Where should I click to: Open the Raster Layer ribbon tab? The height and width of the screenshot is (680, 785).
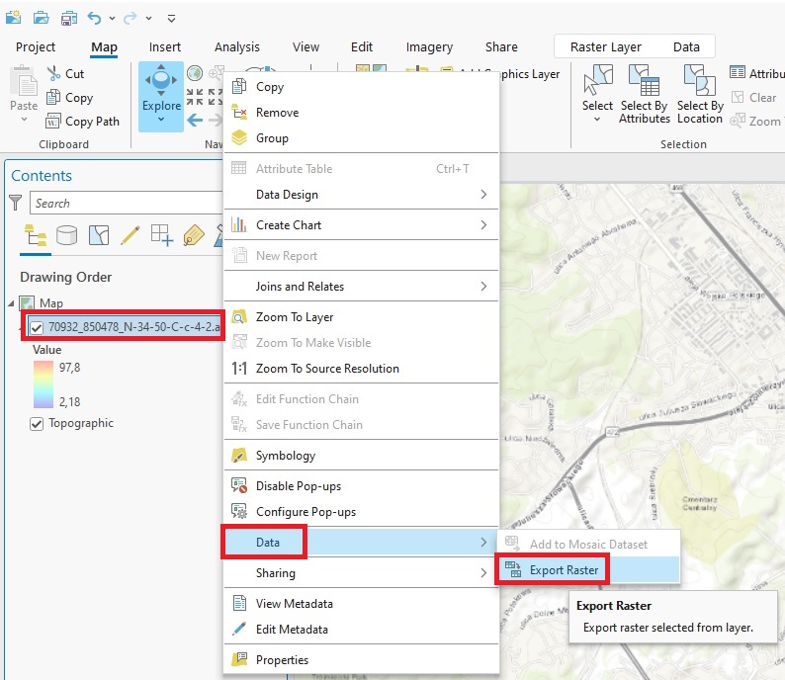606,46
